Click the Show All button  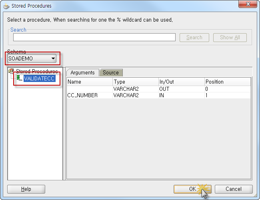point(230,38)
